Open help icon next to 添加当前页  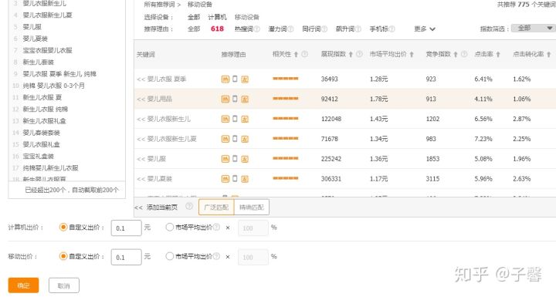pyautogui.click(x=189, y=206)
